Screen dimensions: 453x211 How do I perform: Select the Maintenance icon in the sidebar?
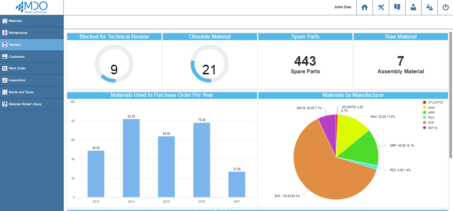[5, 33]
